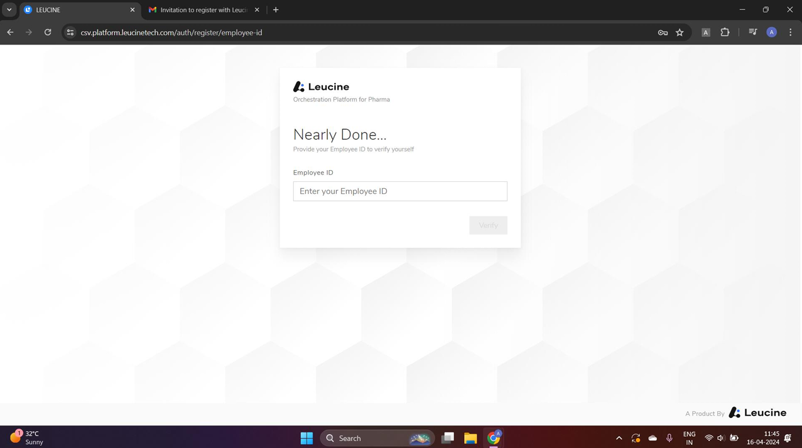Screen dimensions: 802x448
Task: Click the 'Nearly Done...' heading
Action: 340,135
